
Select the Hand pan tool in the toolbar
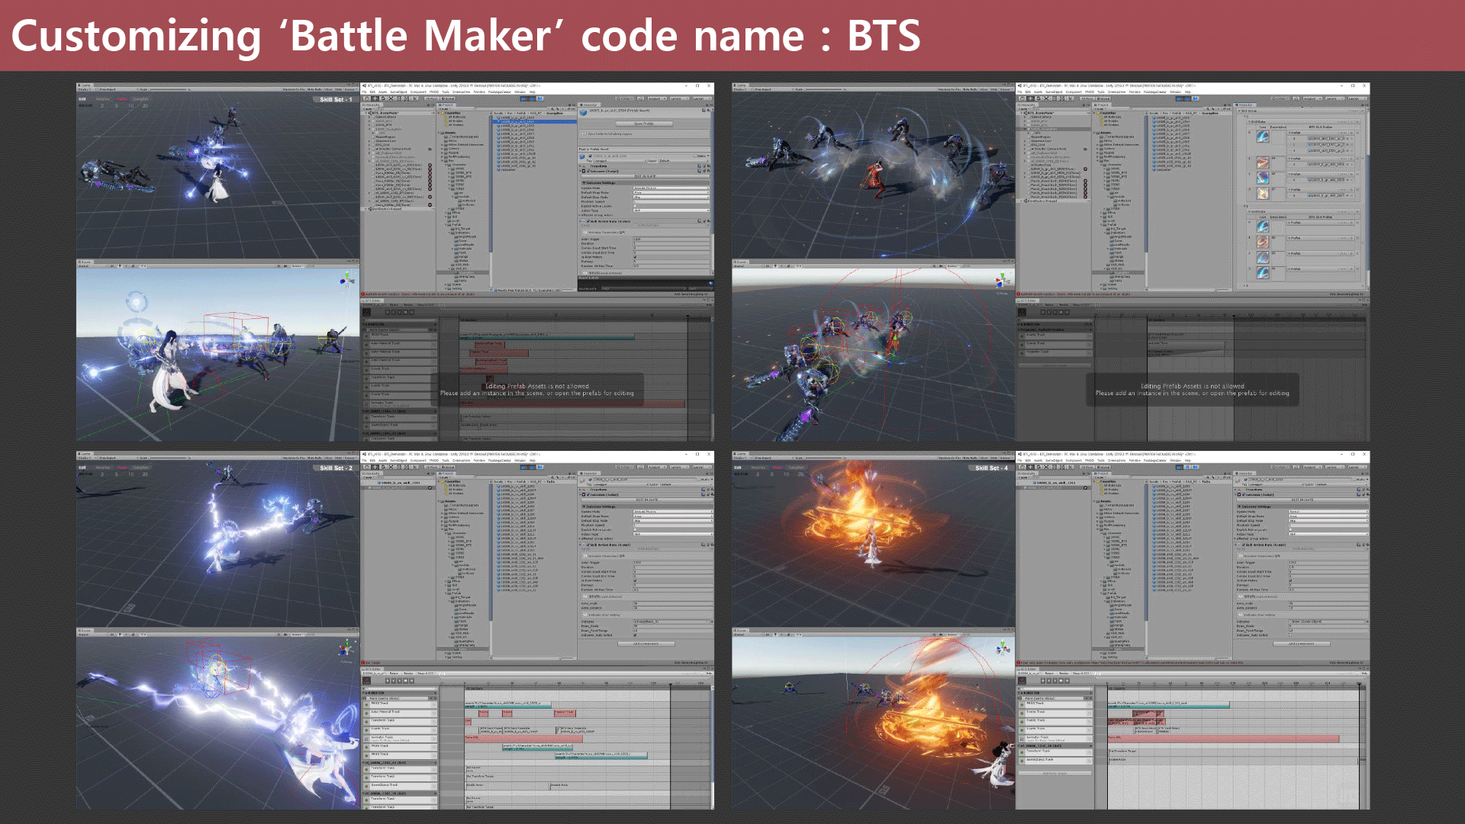click(x=366, y=98)
